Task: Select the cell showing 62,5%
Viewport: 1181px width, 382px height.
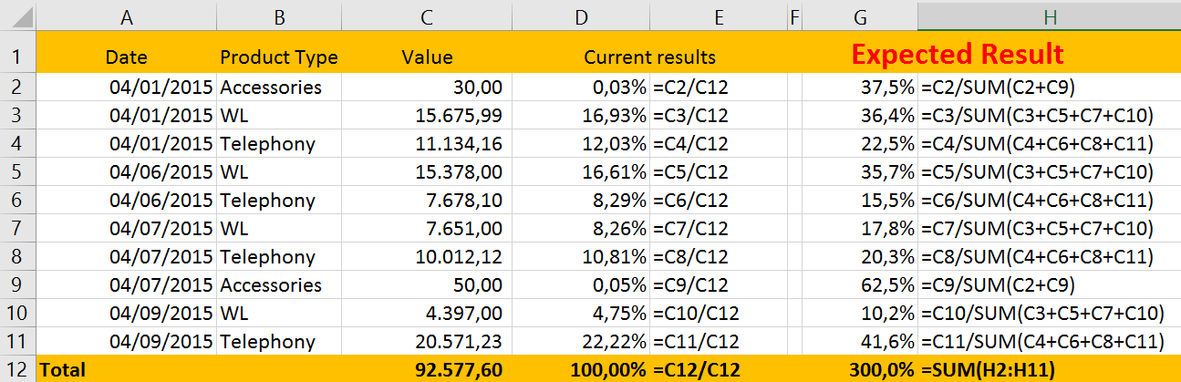Action: coord(859,284)
